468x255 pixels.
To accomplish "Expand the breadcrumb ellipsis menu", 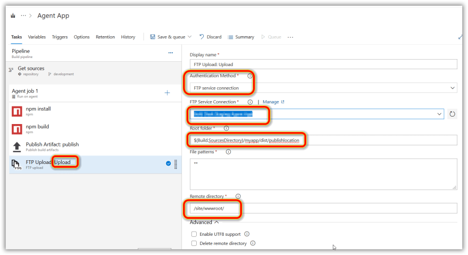I will (23, 15).
